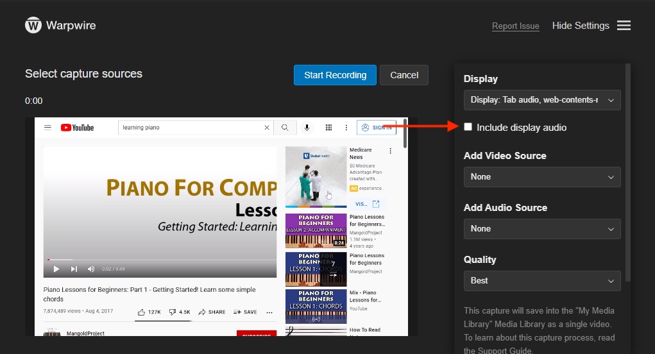Image resolution: width=655 pixels, height=354 pixels.
Task: Open the YouTube apps grid icon
Action: point(328,128)
